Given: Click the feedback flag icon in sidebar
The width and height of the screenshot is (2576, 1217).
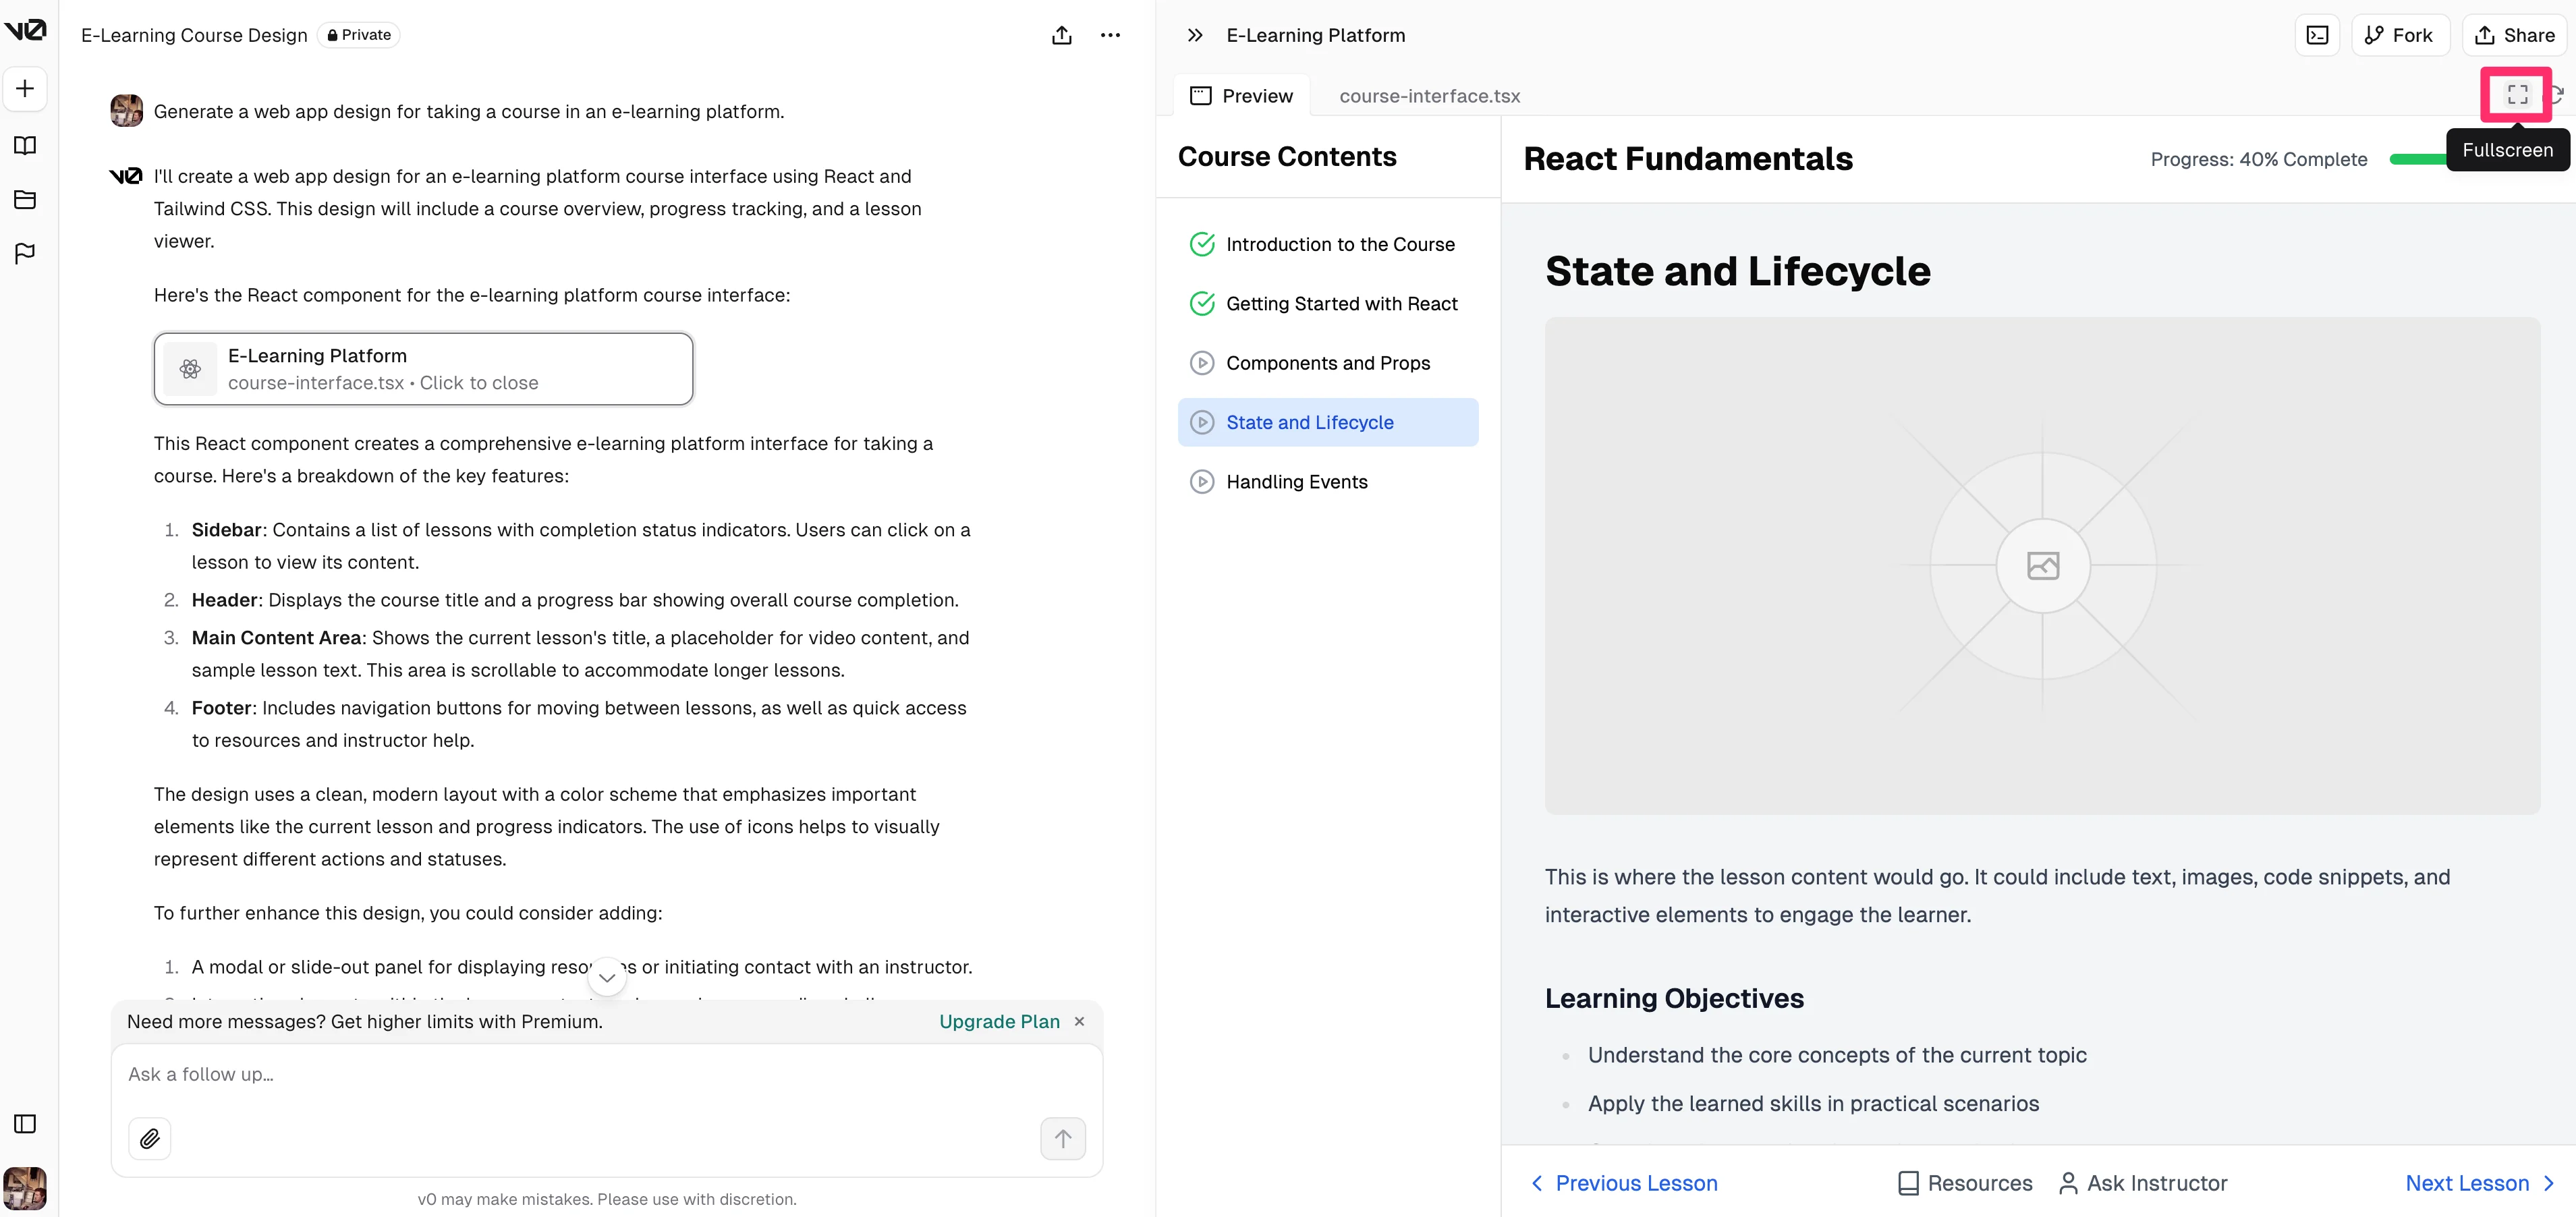Looking at the screenshot, I should (25, 253).
